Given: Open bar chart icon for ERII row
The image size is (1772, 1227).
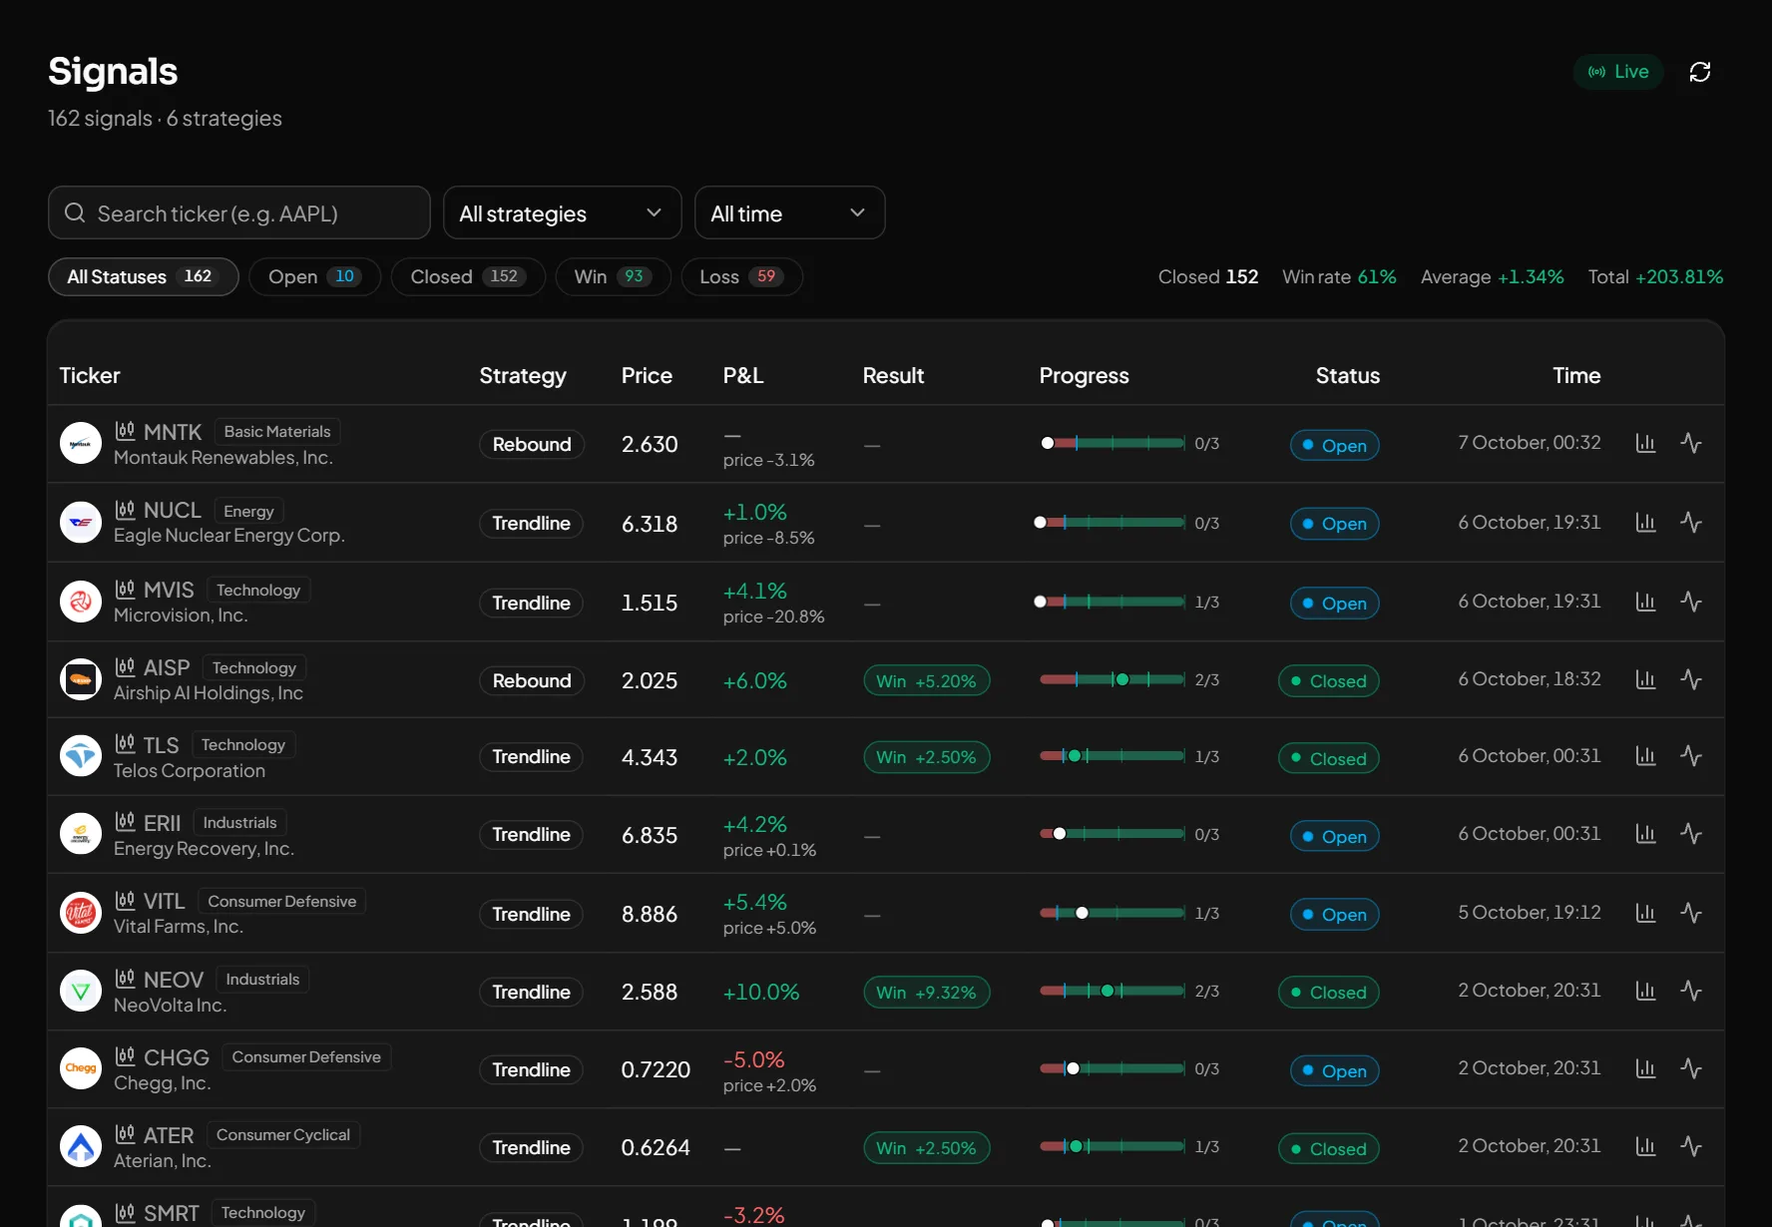Looking at the screenshot, I should (1646, 834).
